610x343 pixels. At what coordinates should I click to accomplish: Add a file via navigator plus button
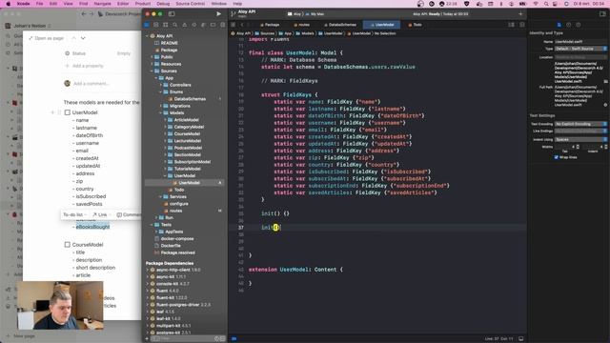click(147, 339)
